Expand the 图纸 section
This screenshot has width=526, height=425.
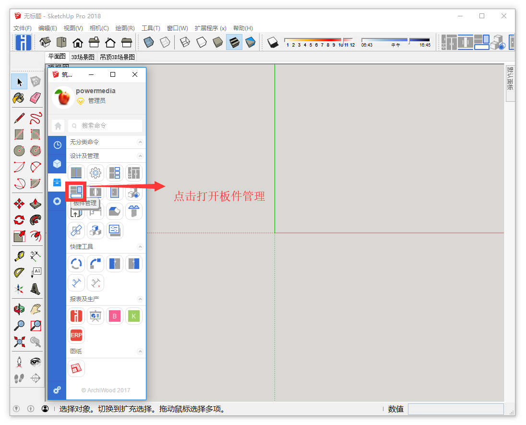coord(140,351)
